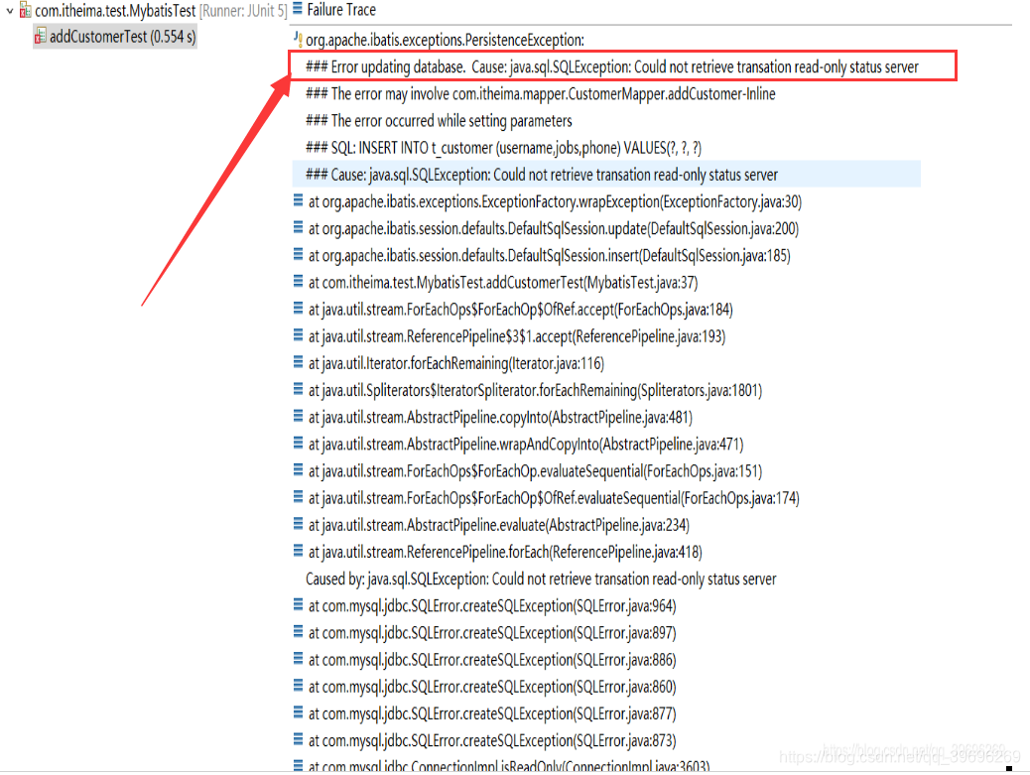
Task: Click the stack frame icon beside DefaultSqlSession.update line
Action: click(x=298, y=227)
